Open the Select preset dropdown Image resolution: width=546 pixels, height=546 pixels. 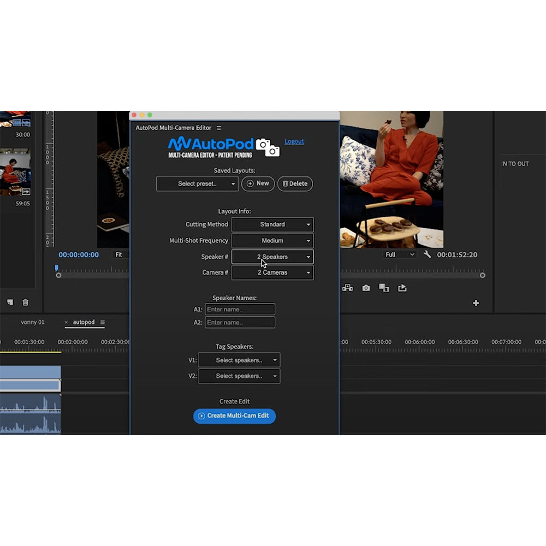[x=197, y=183]
